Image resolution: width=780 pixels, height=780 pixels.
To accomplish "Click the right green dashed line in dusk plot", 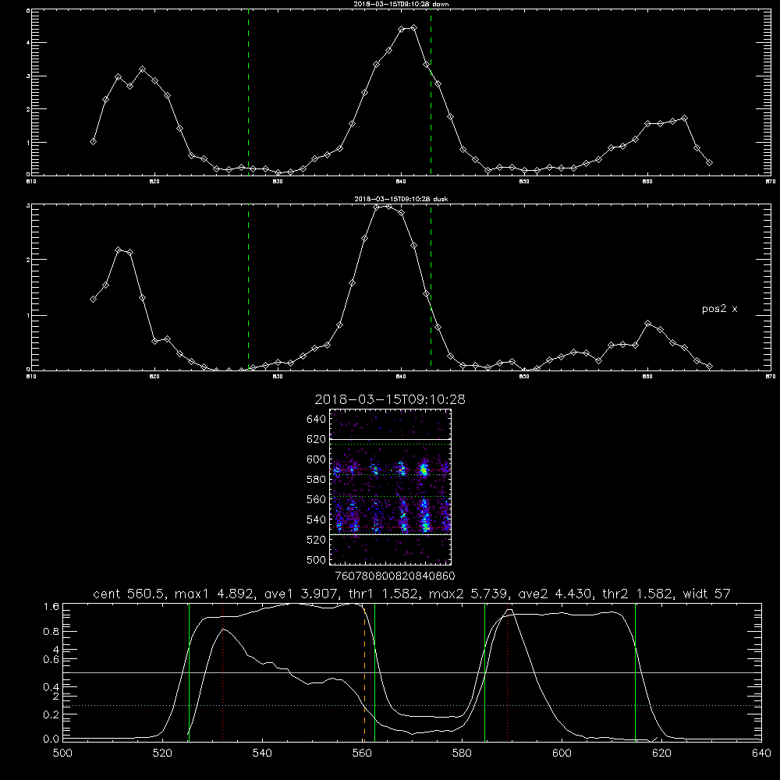I will pyautogui.click(x=431, y=287).
